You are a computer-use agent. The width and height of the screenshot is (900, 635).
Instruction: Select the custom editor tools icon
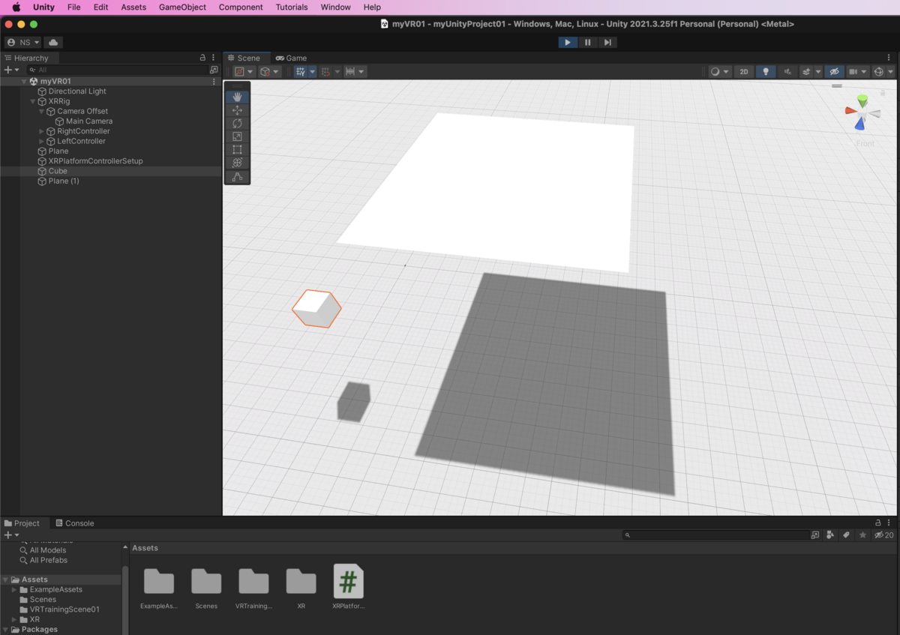(237, 177)
